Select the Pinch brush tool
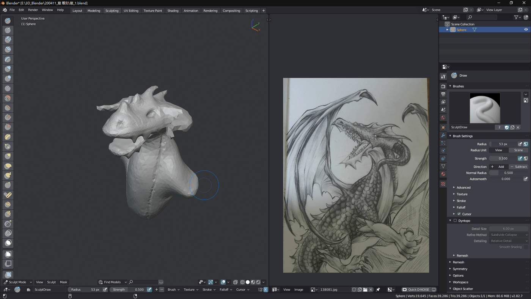The height and width of the screenshot is (299, 531). click(8, 146)
